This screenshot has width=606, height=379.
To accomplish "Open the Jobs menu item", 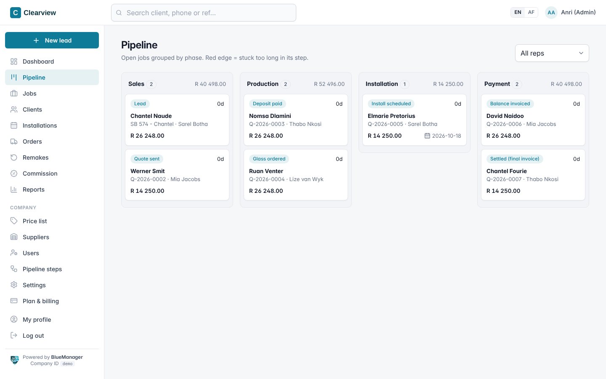I will click(x=52, y=93).
